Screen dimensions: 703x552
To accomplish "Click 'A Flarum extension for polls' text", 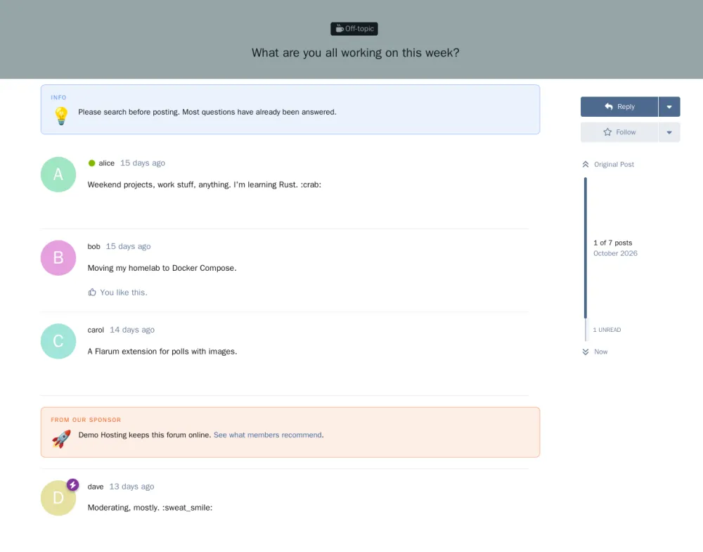I will 162,352.
